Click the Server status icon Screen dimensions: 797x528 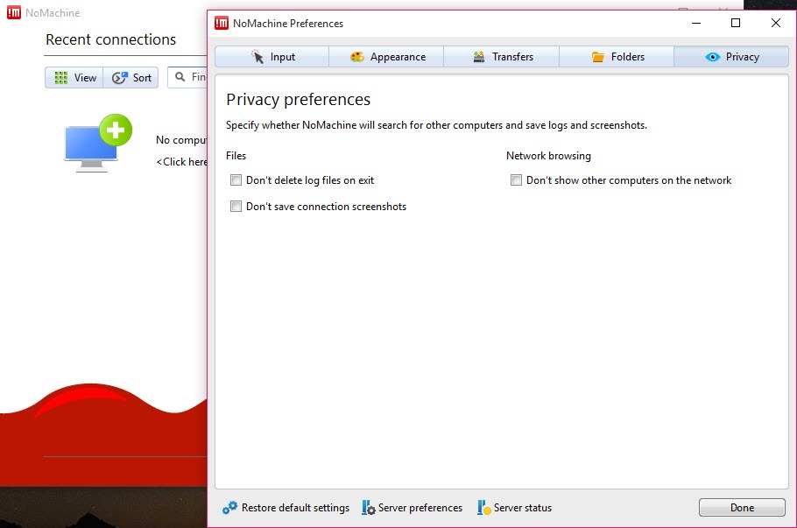pos(483,508)
